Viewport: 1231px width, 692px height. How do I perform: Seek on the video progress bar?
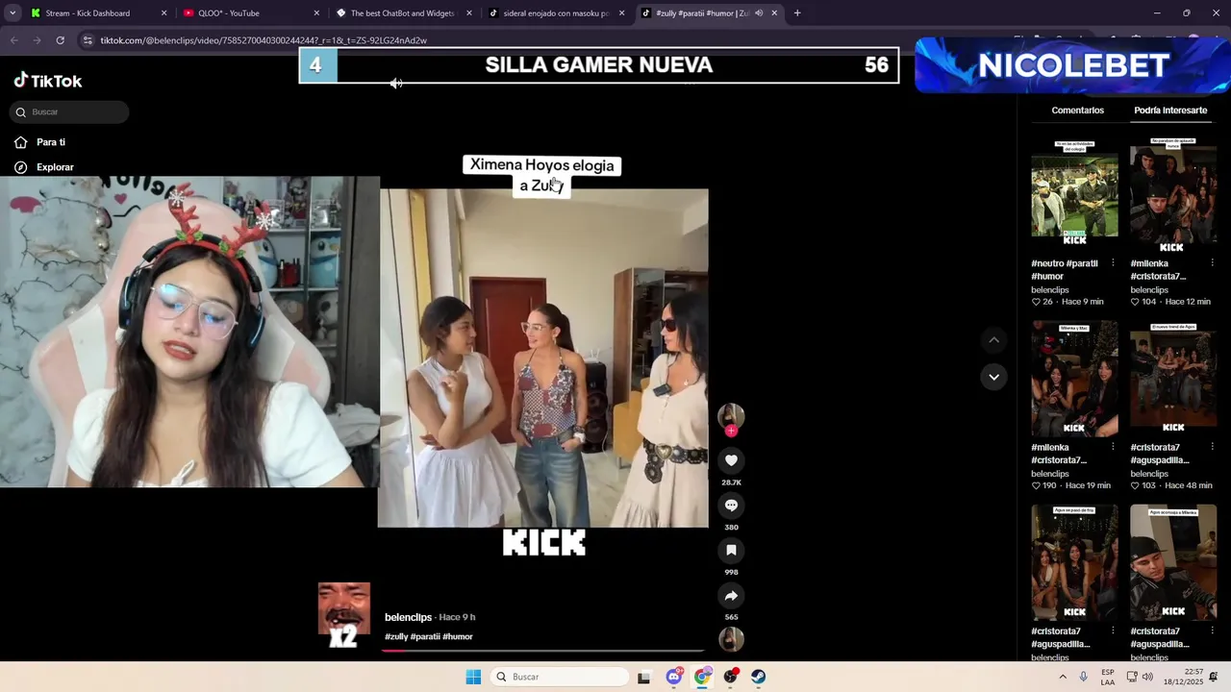pyautogui.click(x=543, y=651)
